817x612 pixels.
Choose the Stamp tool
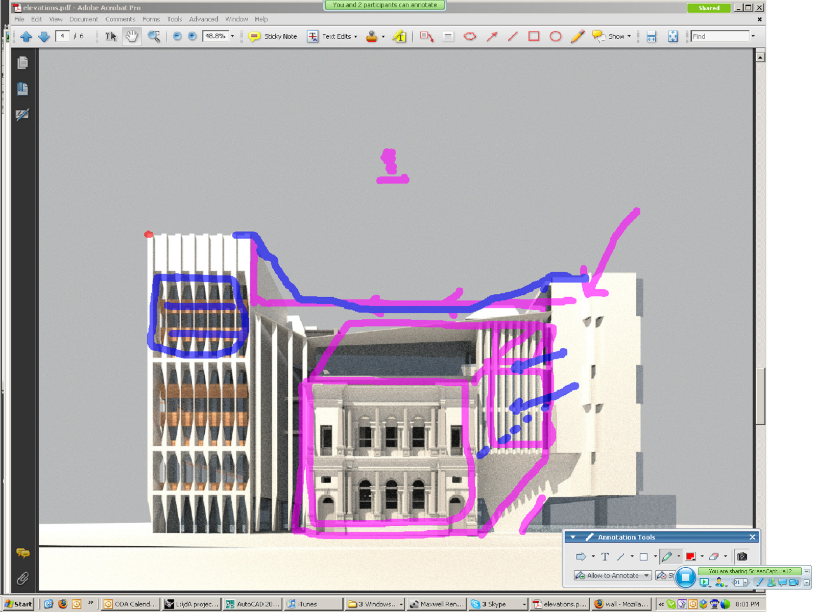pyautogui.click(x=372, y=36)
